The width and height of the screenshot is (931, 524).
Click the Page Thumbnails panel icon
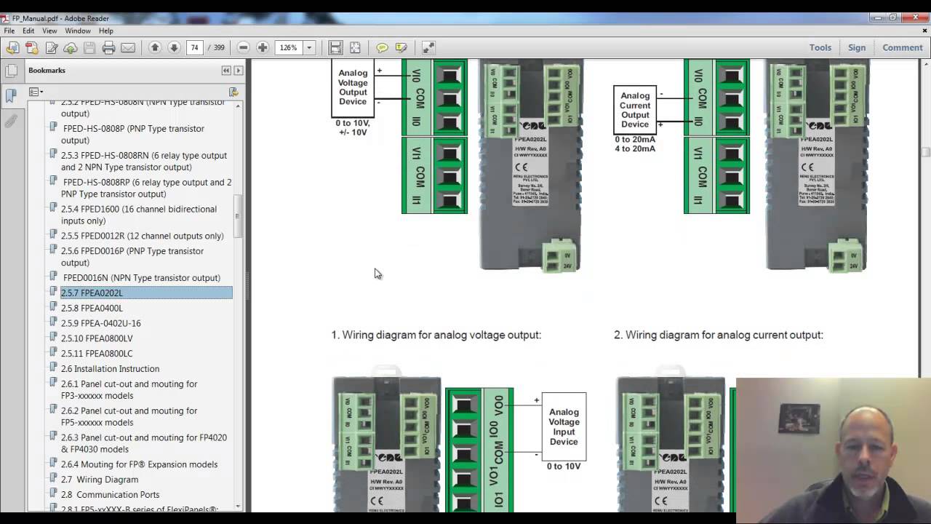(x=11, y=71)
